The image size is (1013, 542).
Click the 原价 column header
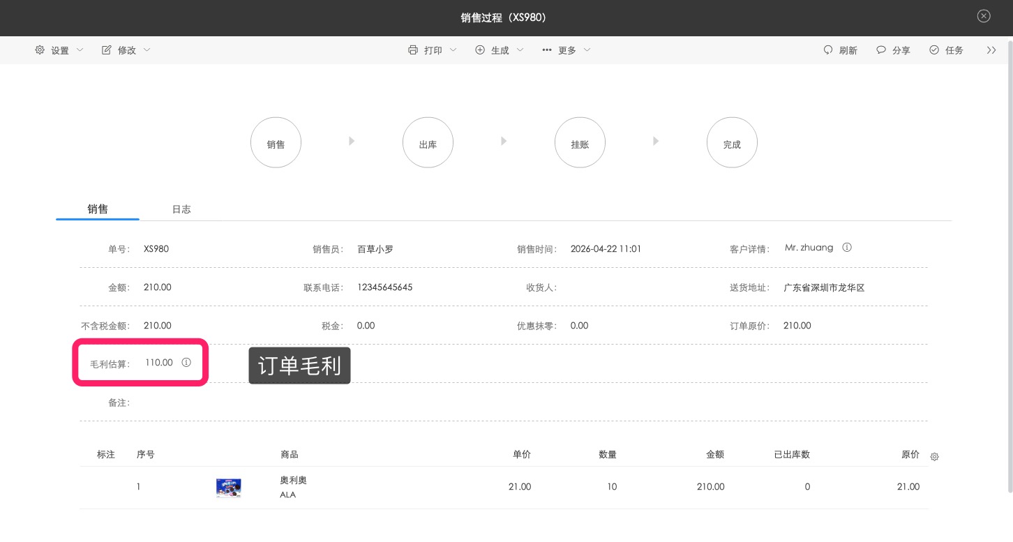pyautogui.click(x=910, y=455)
